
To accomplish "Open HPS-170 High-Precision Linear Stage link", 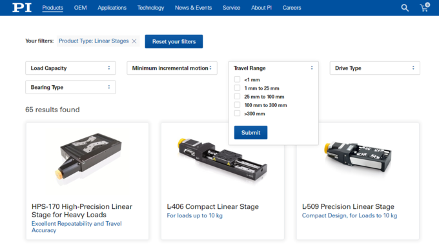I will [82, 211].
